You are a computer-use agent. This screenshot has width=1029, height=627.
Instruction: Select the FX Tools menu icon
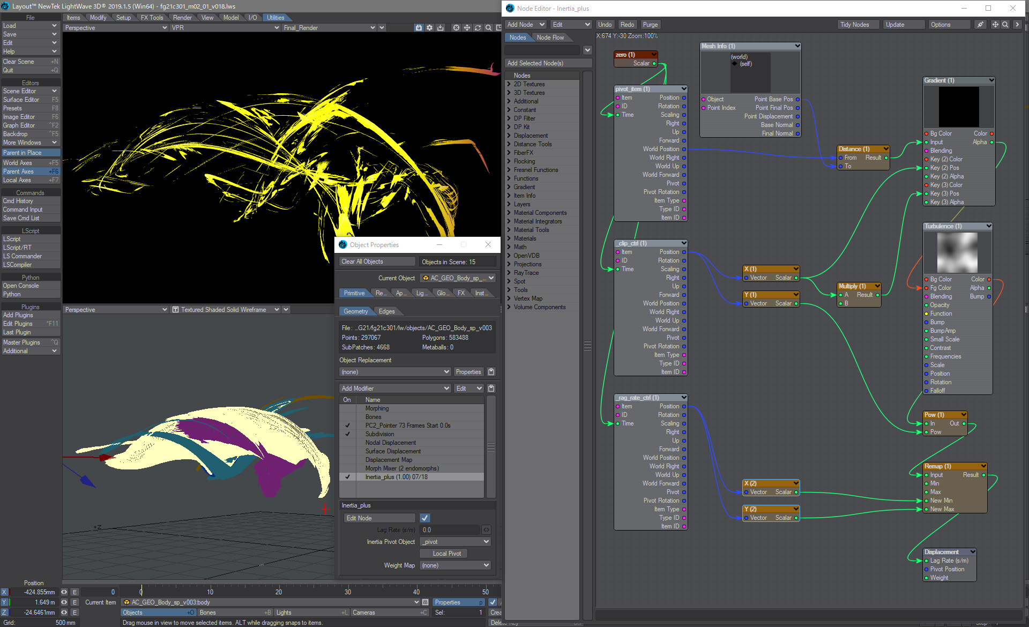152,18
